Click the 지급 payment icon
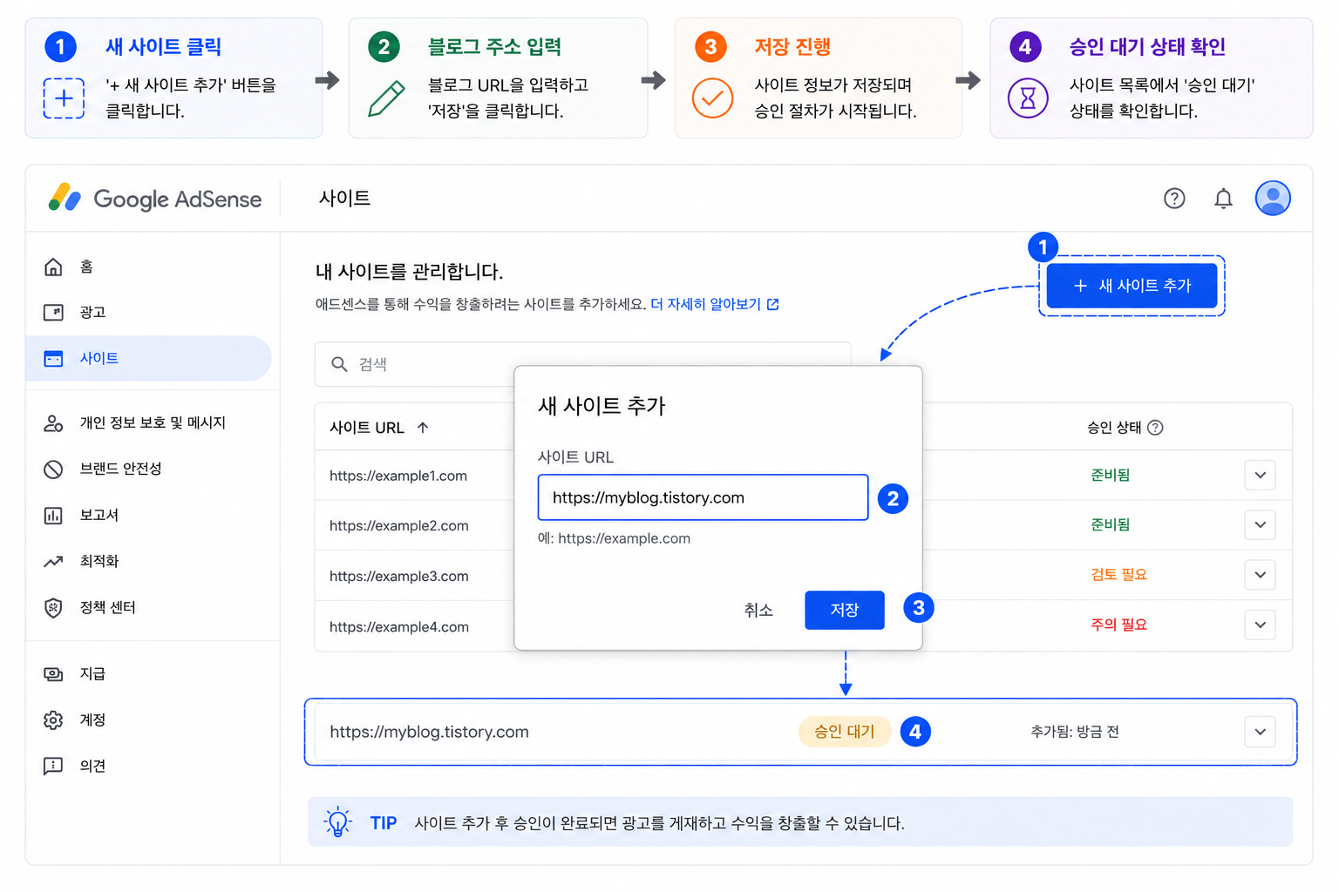Viewport: 1339px width, 892px height. click(x=53, y=673)
